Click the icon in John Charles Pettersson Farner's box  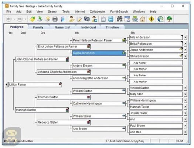(67, 60)
